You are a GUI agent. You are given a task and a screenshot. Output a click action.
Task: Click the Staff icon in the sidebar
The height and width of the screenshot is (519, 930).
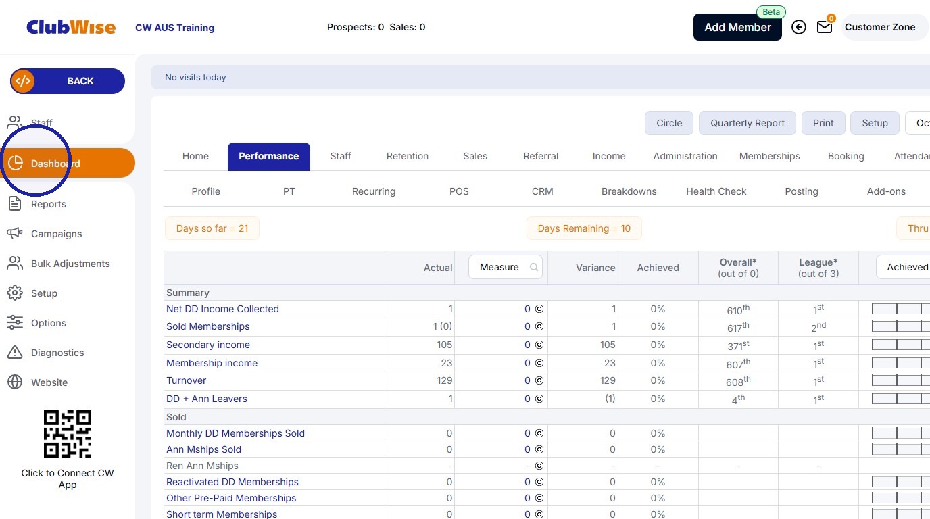pyautogui.click(x=15, y=123)
